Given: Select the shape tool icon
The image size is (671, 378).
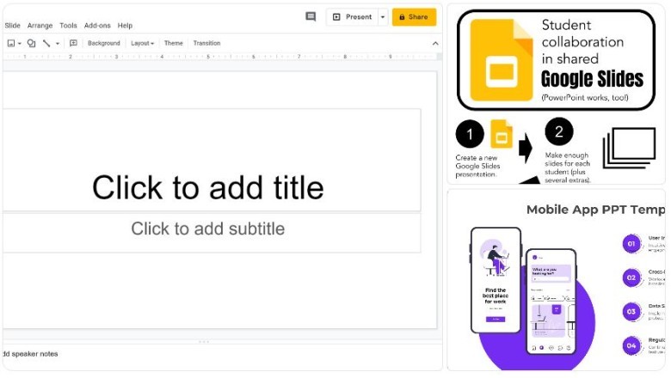Looking at the screenshot, I should (x=31, y=43).
